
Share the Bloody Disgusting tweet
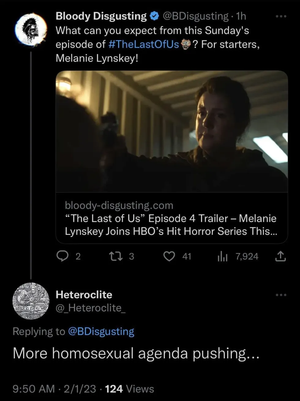[x=280, y=256]
